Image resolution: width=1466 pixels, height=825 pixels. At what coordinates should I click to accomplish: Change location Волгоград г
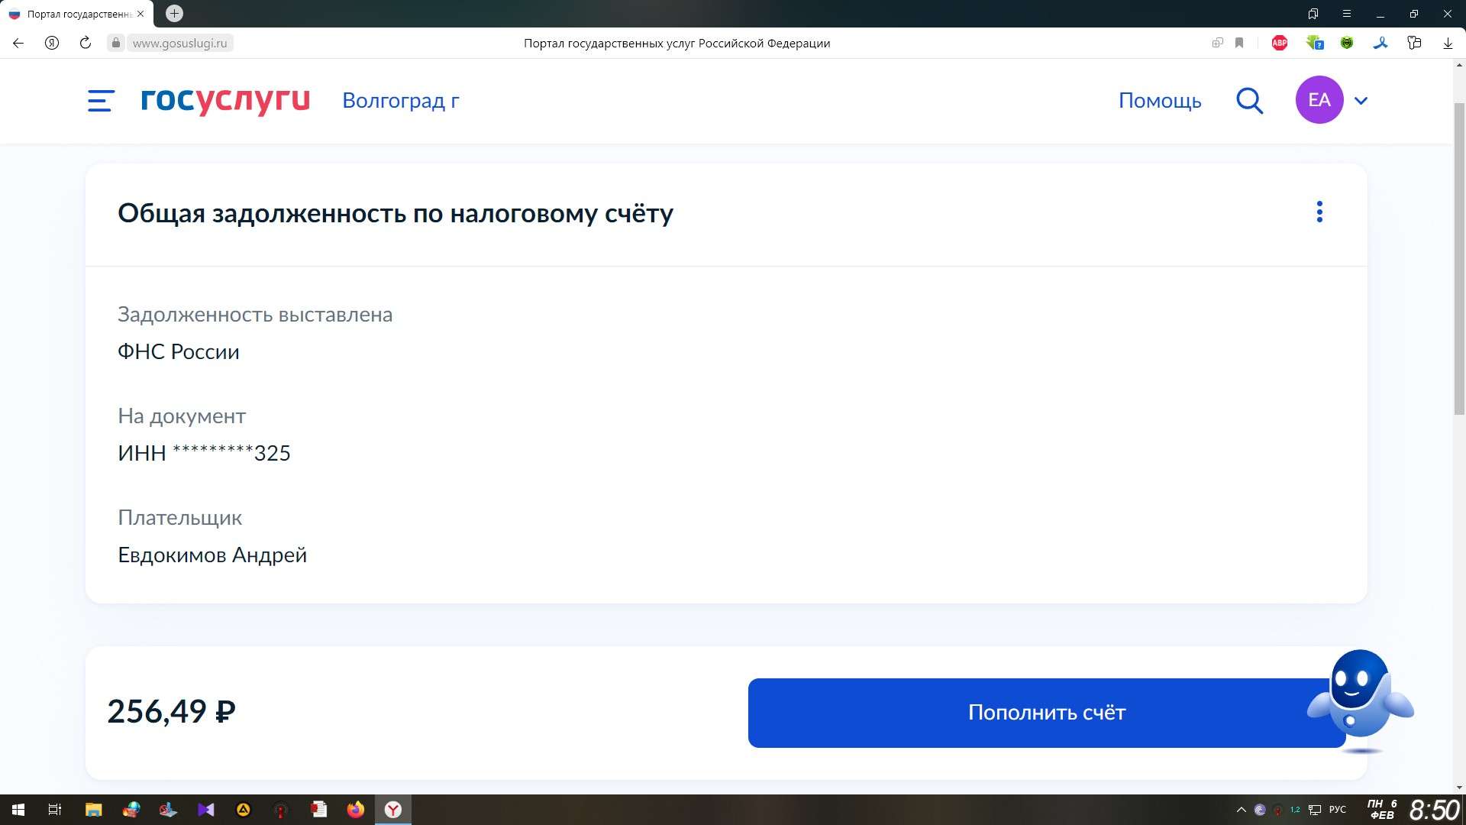400,100
